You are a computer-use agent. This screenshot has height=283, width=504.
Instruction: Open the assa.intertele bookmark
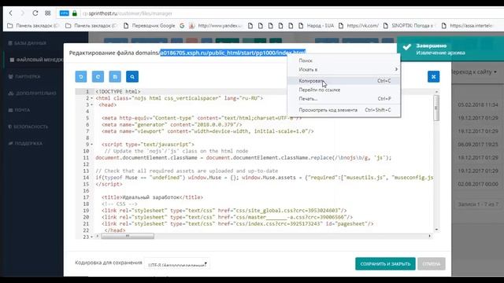click(468, 26)
